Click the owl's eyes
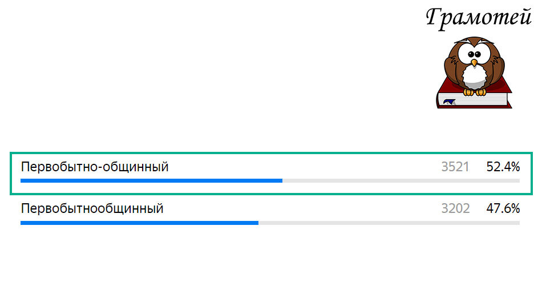This screenshot has width=542, height=286. point(474,54)
